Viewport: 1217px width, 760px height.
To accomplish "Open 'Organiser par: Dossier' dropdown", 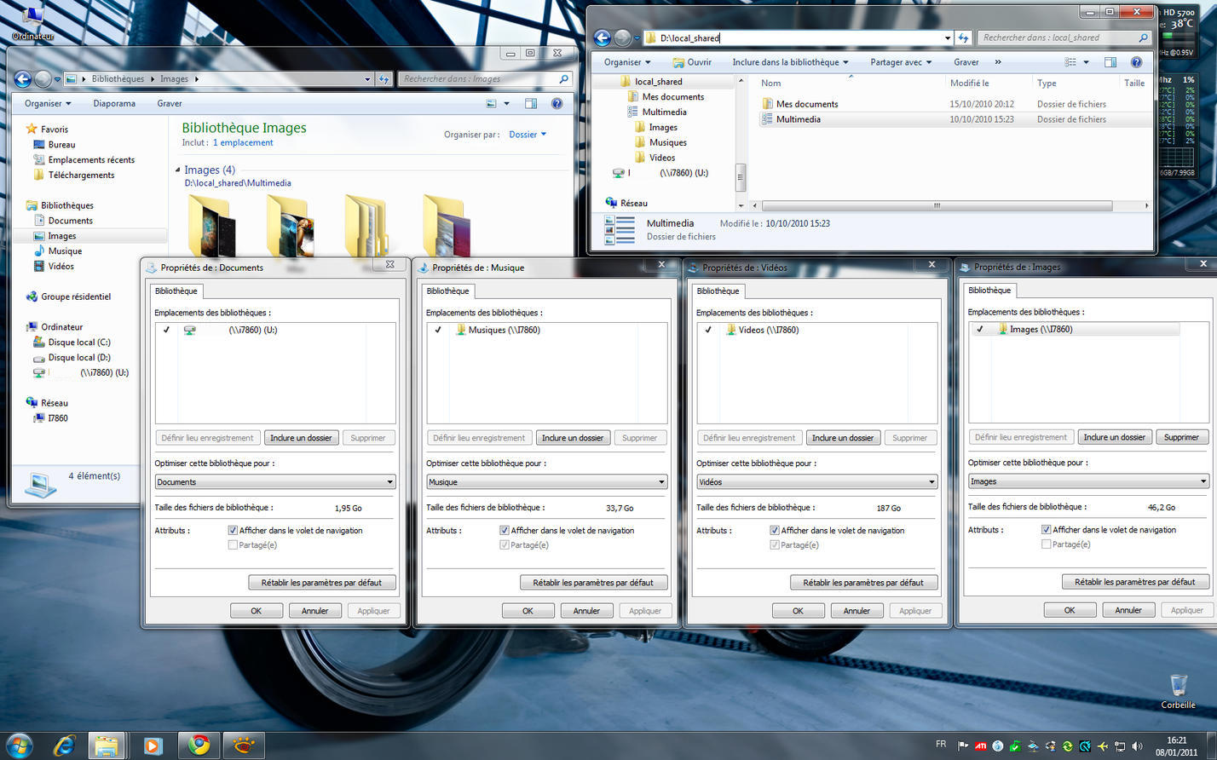I will pyautogui.click(x=528, y=135).
